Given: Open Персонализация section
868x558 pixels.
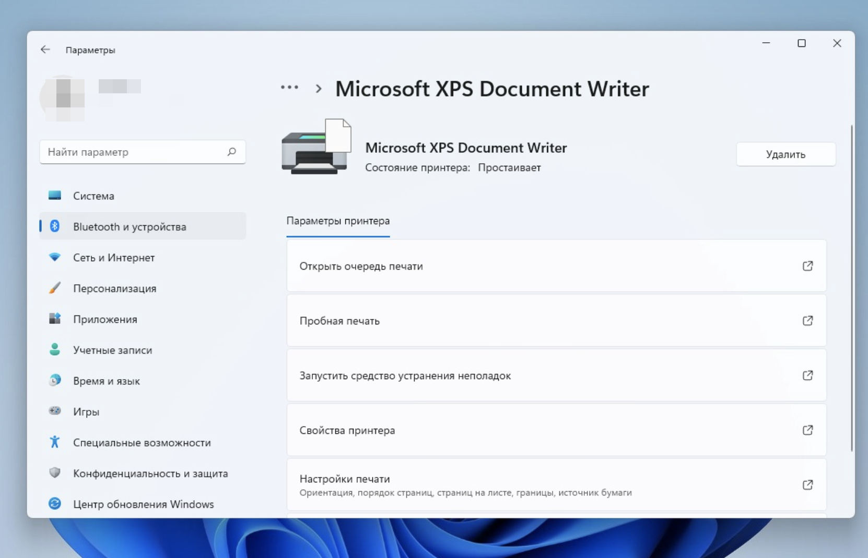Looking at the screenshot, I should click(x=143, y=288).
